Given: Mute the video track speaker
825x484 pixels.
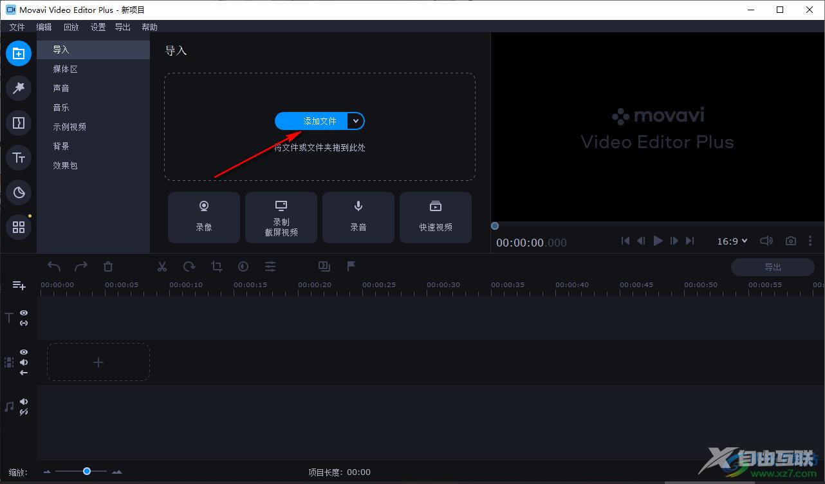Looking at the screenshot, I should click(24, 362).
